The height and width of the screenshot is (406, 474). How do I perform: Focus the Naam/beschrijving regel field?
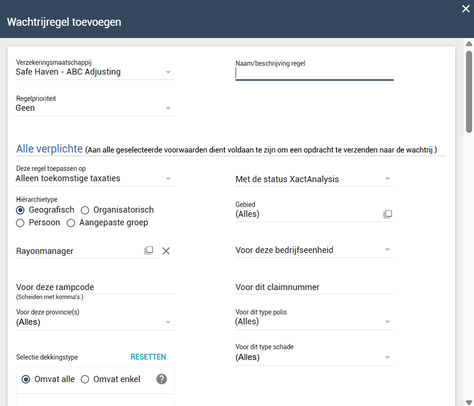314,73
